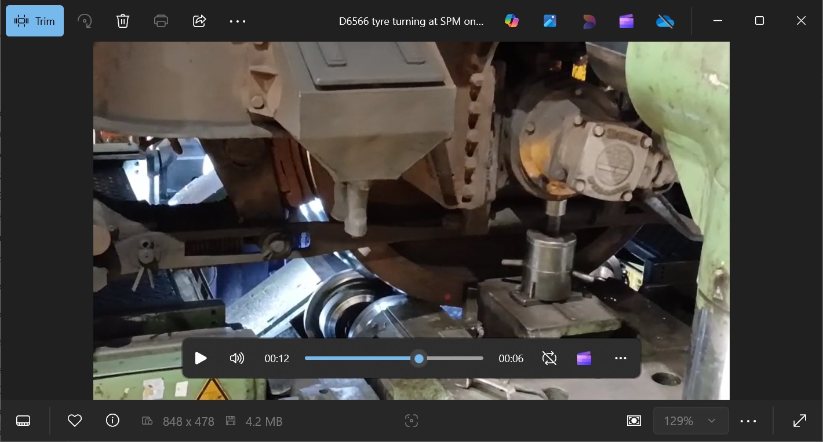Edit in Clipchamp from the playback bar
Viewport: 823px width, 442px height.
coord(584,358)
